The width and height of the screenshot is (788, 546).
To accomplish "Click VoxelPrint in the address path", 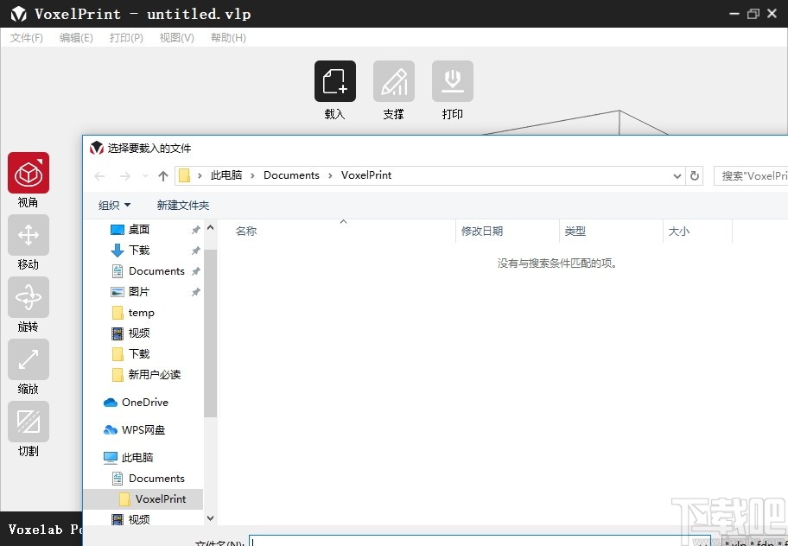I will click(366, 175).
